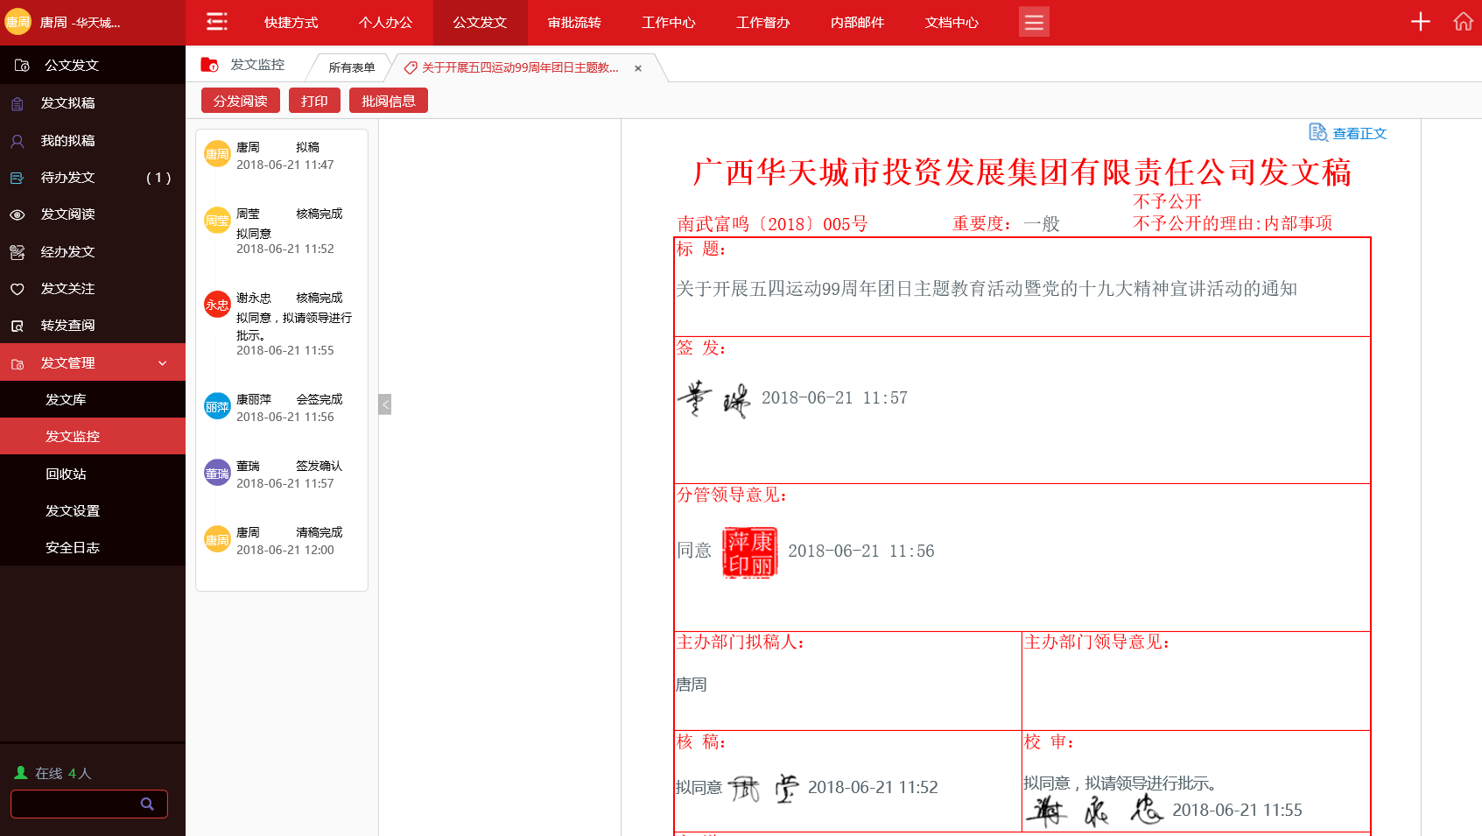1482x836 pixels.
Task: Click the 打印 button
Action: 314,101
